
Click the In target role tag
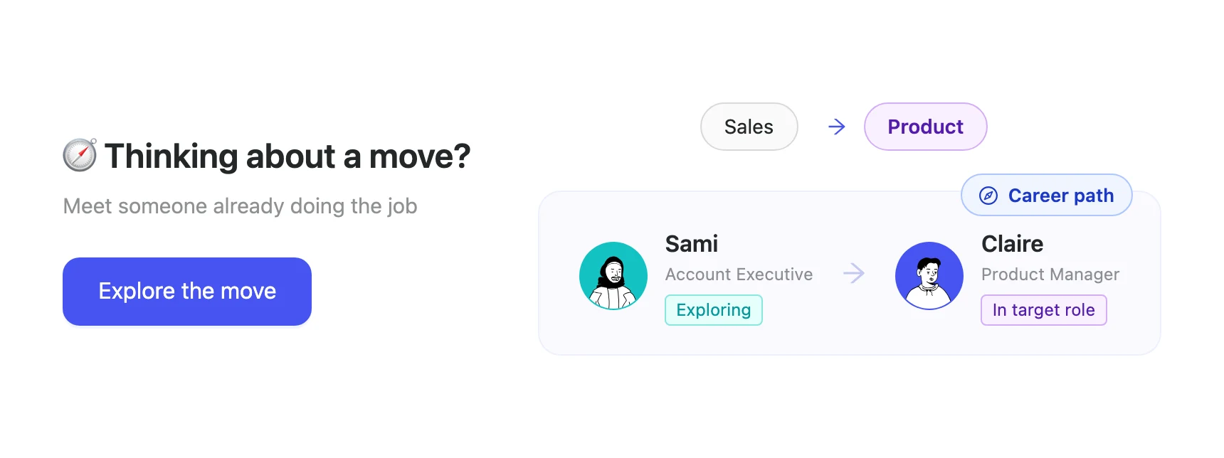point(1044,310)
